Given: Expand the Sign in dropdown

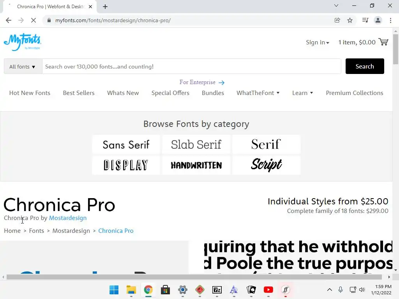Looking at the screenshot, I should 317,42.
